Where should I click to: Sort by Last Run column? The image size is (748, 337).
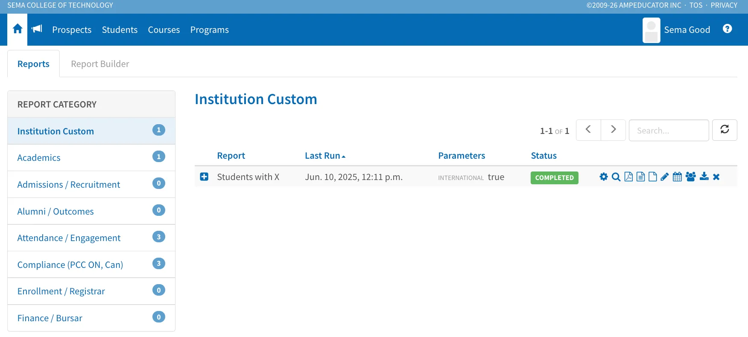(325, 156)
